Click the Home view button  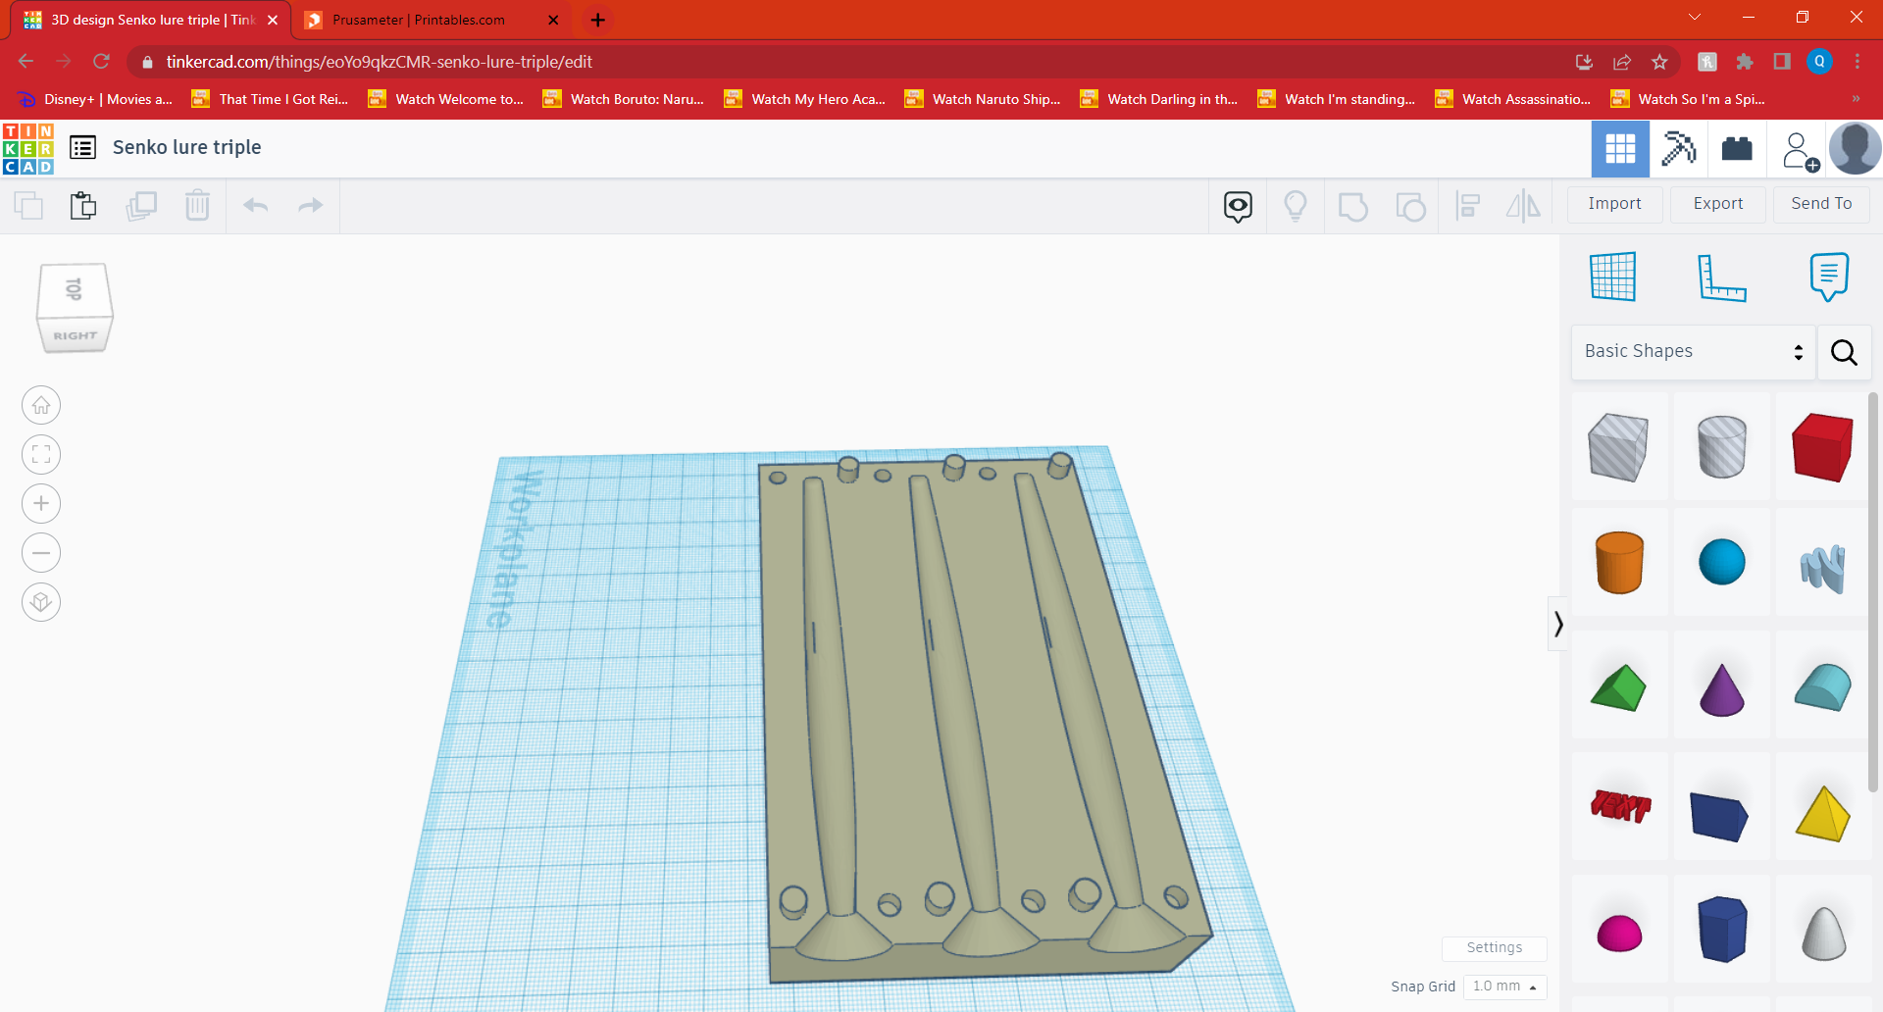click(41, 405)
